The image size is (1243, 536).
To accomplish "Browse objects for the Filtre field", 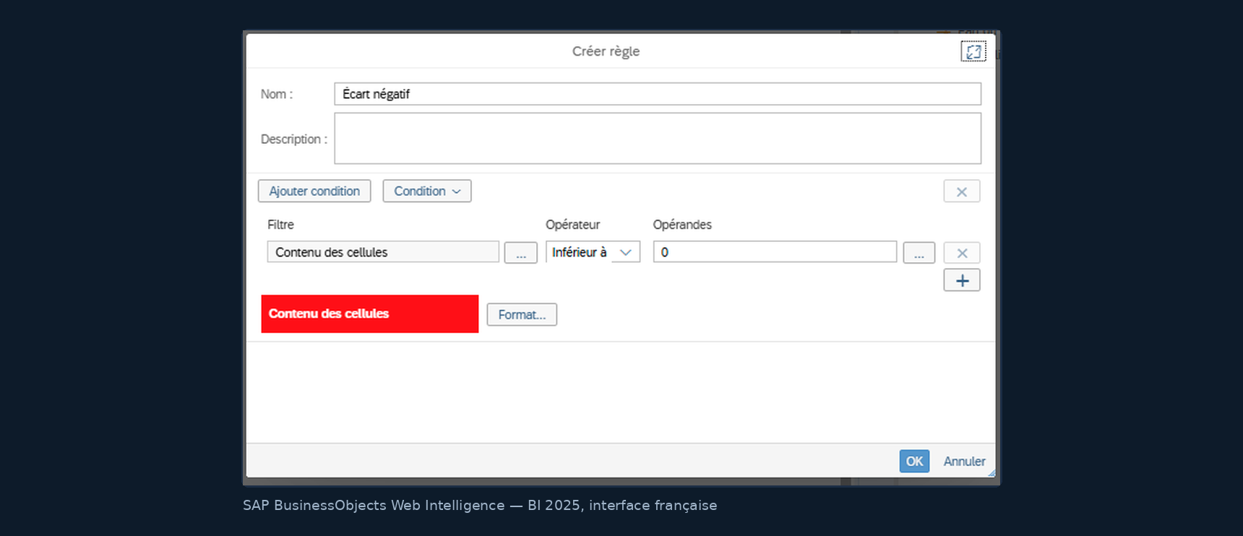I will tap(520, 253).
